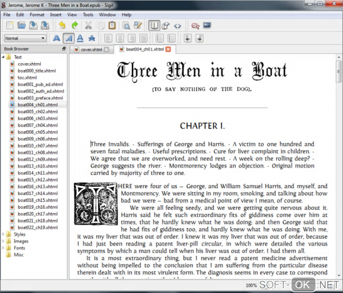Click the CHAPTER I. heading

202,126
